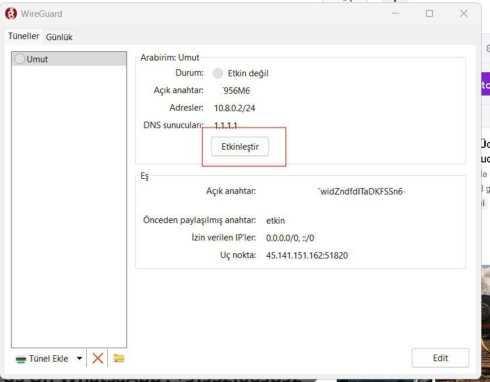
Task: Click allowed IPs value 0.0.0.0/0, ::/0
Action: (x=290, y=238)
